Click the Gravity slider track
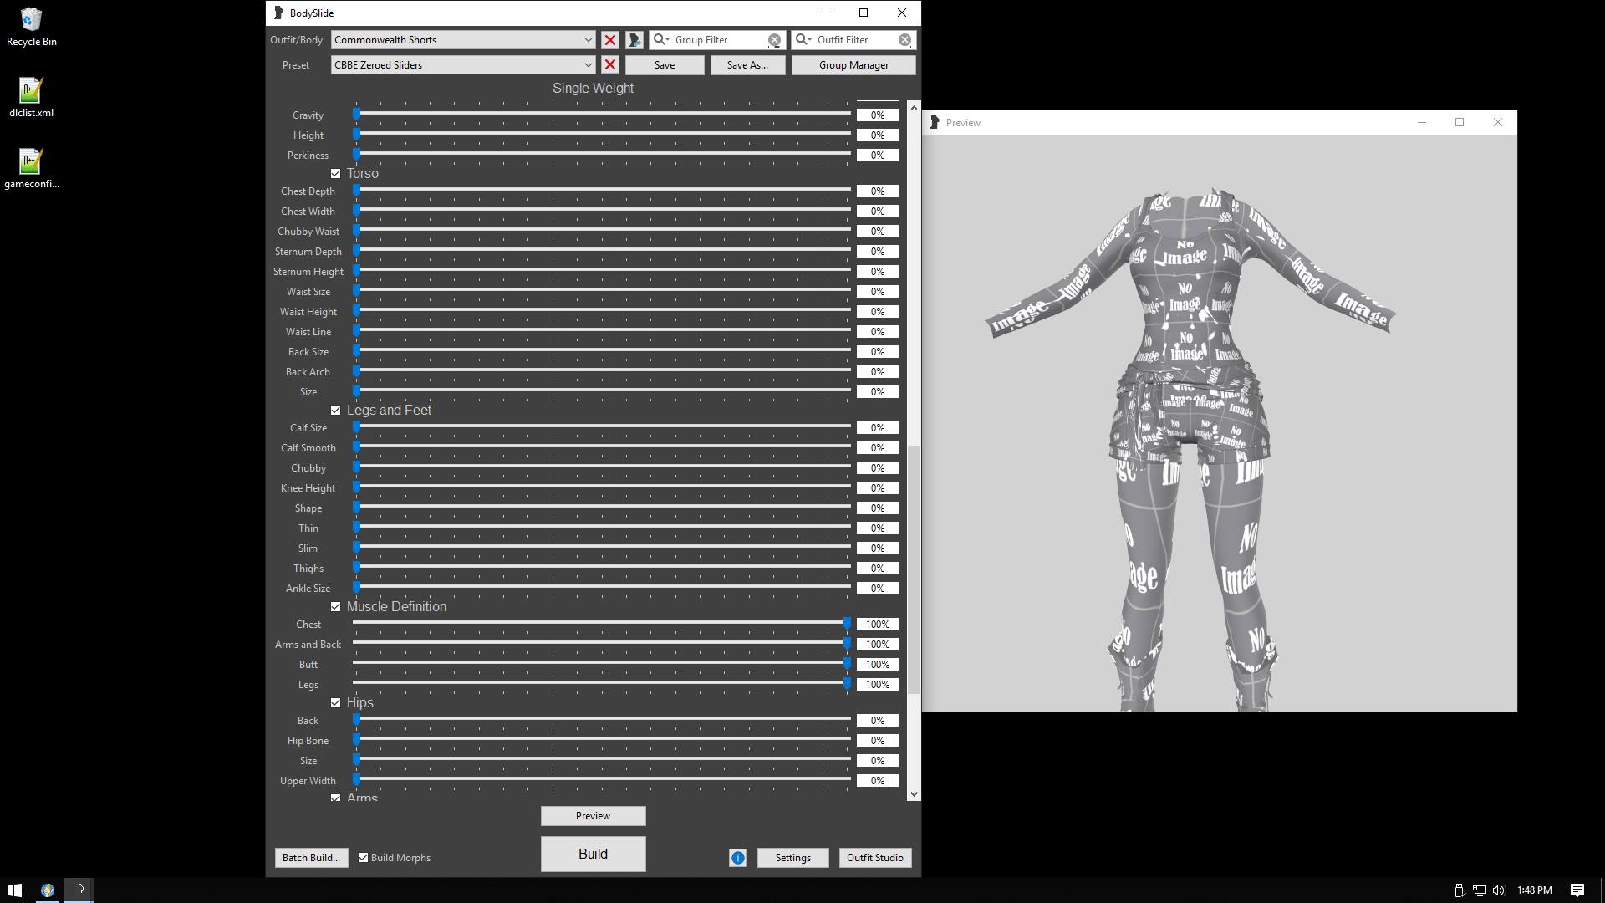This screenshot has height=903, width=1605. [602, 114]
